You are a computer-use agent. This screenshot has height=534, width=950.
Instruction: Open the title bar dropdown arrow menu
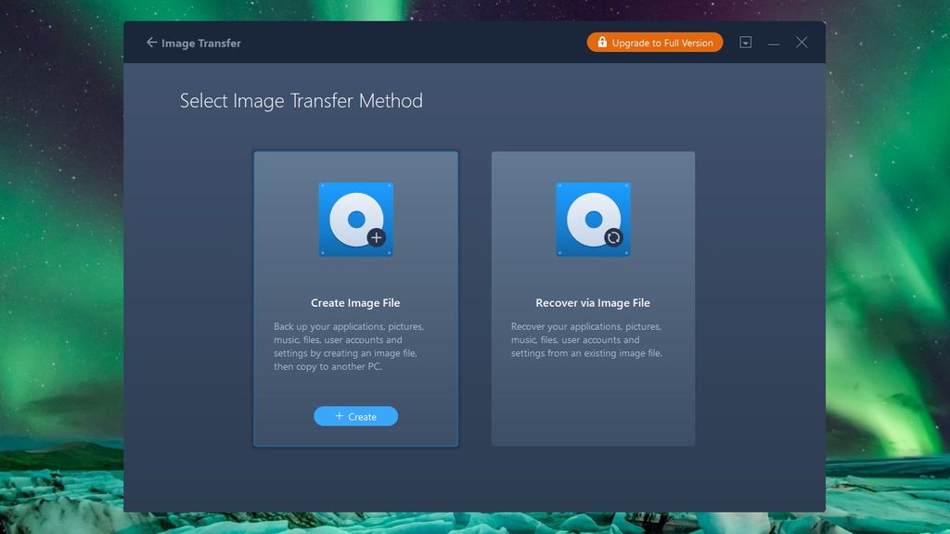tap(746, 42)
